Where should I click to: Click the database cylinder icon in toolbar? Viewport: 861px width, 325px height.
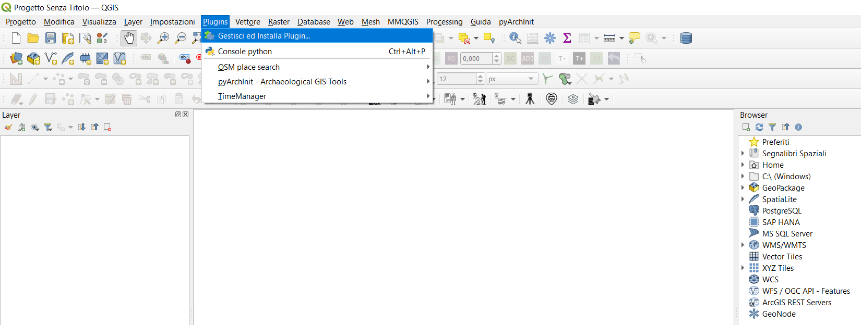[686, 38]
